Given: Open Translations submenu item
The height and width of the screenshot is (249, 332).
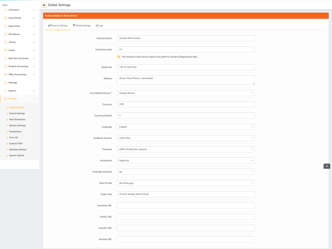Looking at the screenshot, I should pos(15,131).
